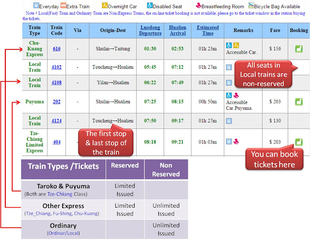Click the Train Code column header
310x242 pixels.
point(57,30)
